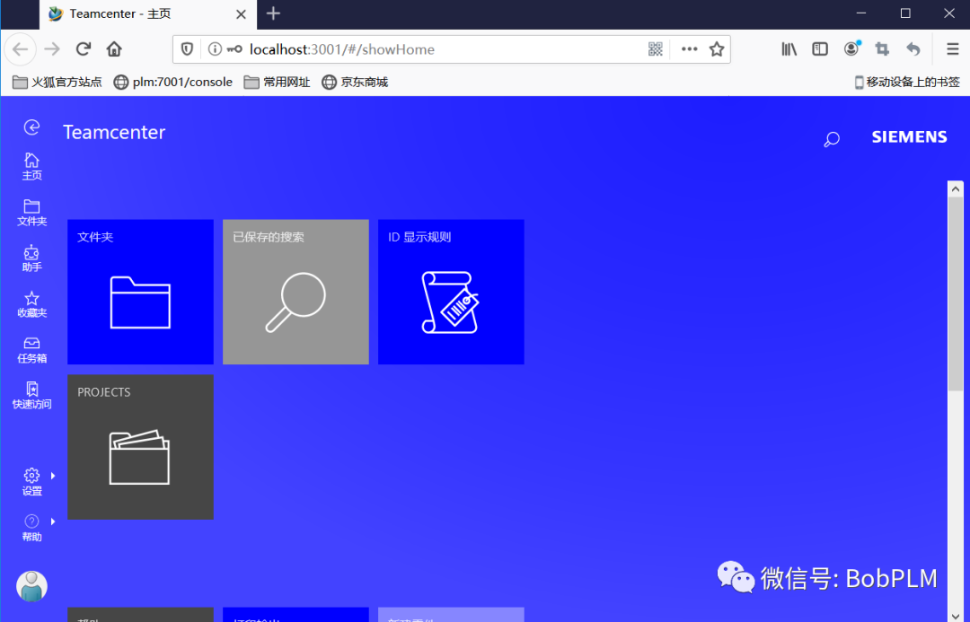Close the Teamcenter - 主页 tab

click(x=242, y=14)
